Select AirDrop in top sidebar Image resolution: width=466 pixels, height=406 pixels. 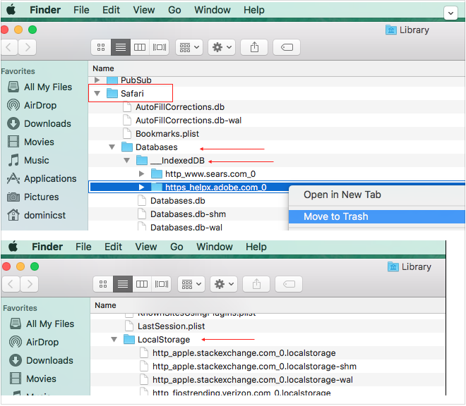32,105
